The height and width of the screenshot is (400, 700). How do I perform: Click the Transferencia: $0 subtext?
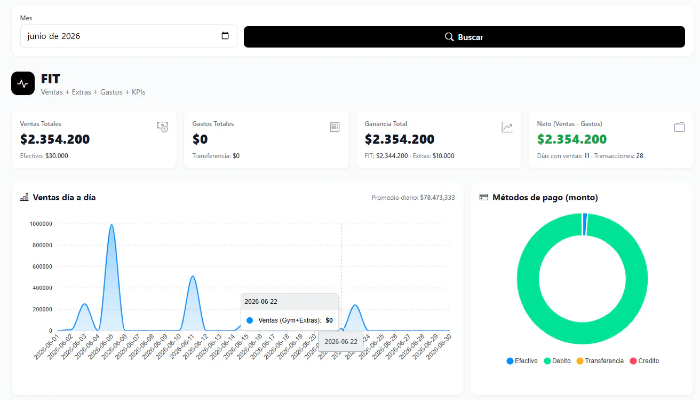click(x=216, y=156)
